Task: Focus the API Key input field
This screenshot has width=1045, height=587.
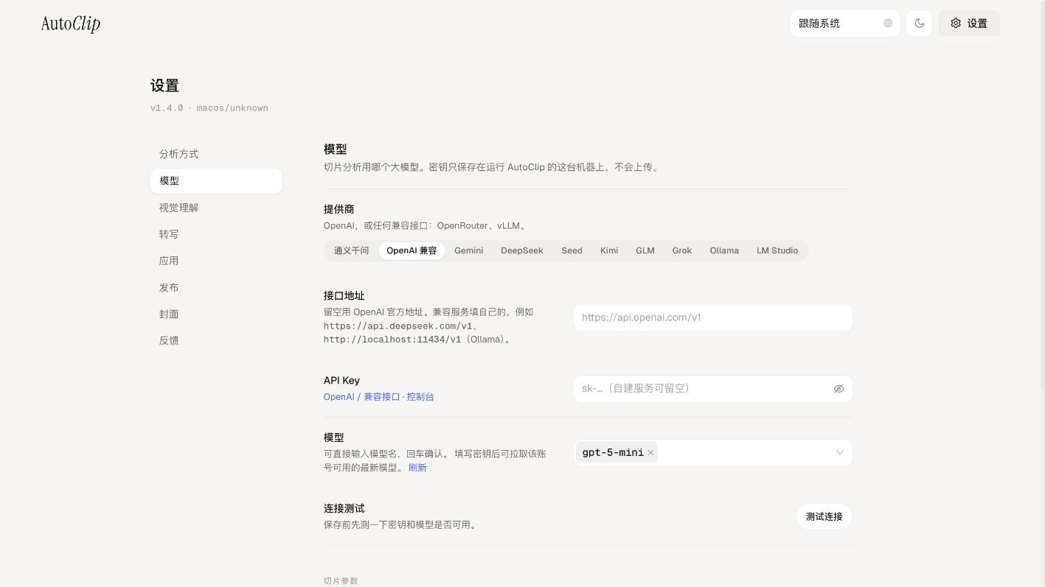Action: pyautogui.click(x=712, y=388)
